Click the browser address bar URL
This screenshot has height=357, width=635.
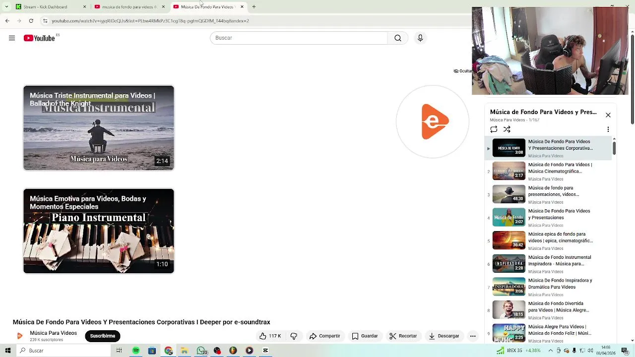pos(150,21)
